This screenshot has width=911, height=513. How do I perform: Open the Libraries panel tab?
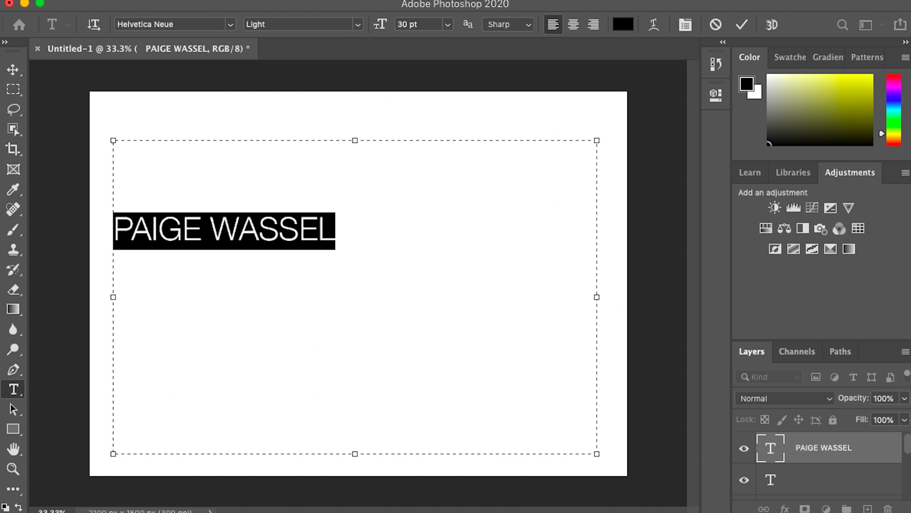point(792,172)
